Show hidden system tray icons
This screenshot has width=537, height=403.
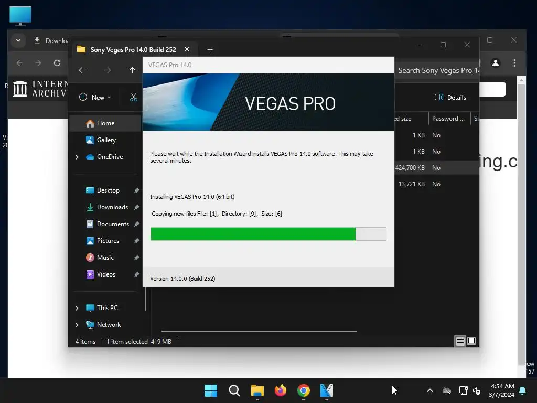[x=430, y=390]
